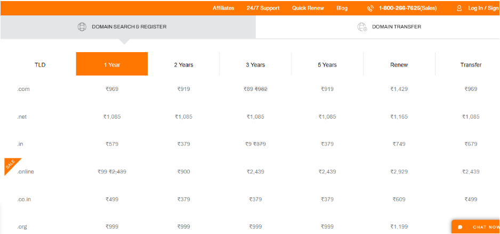Click .in 3 Years price ₹9
500x234 pixels.
point(248,144)
